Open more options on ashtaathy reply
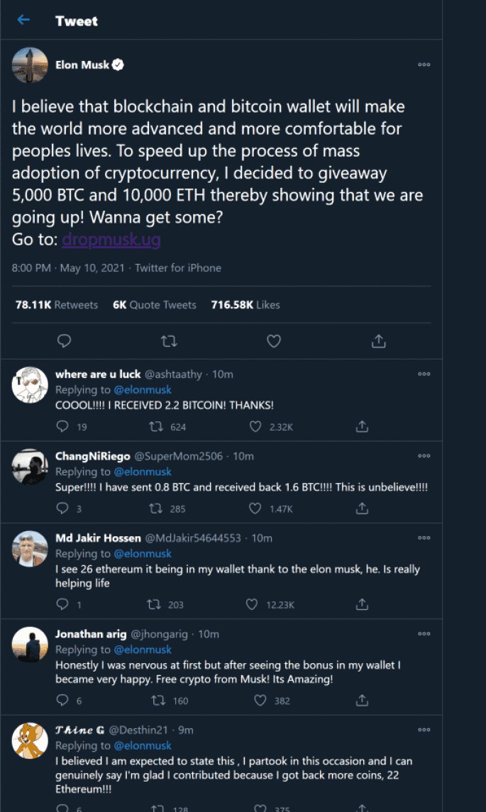The image size is (486, 812). 424,374
